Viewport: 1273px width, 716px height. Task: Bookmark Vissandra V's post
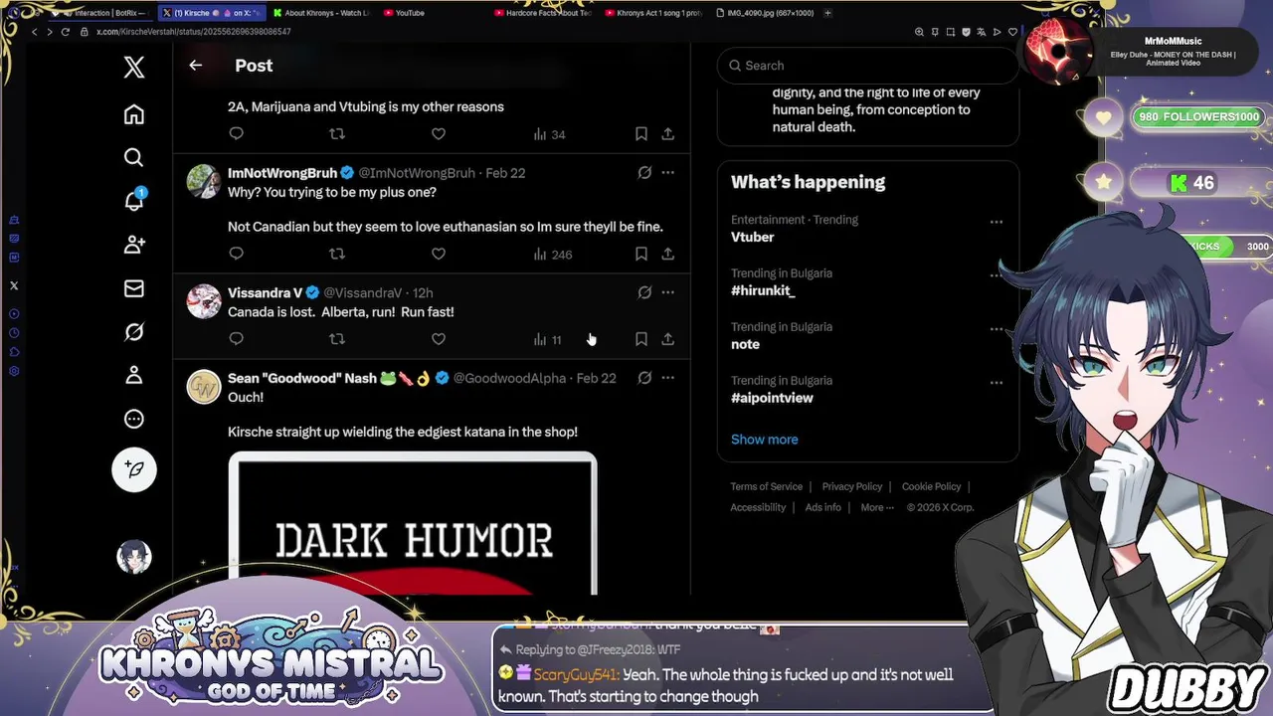tap(641, 339)
